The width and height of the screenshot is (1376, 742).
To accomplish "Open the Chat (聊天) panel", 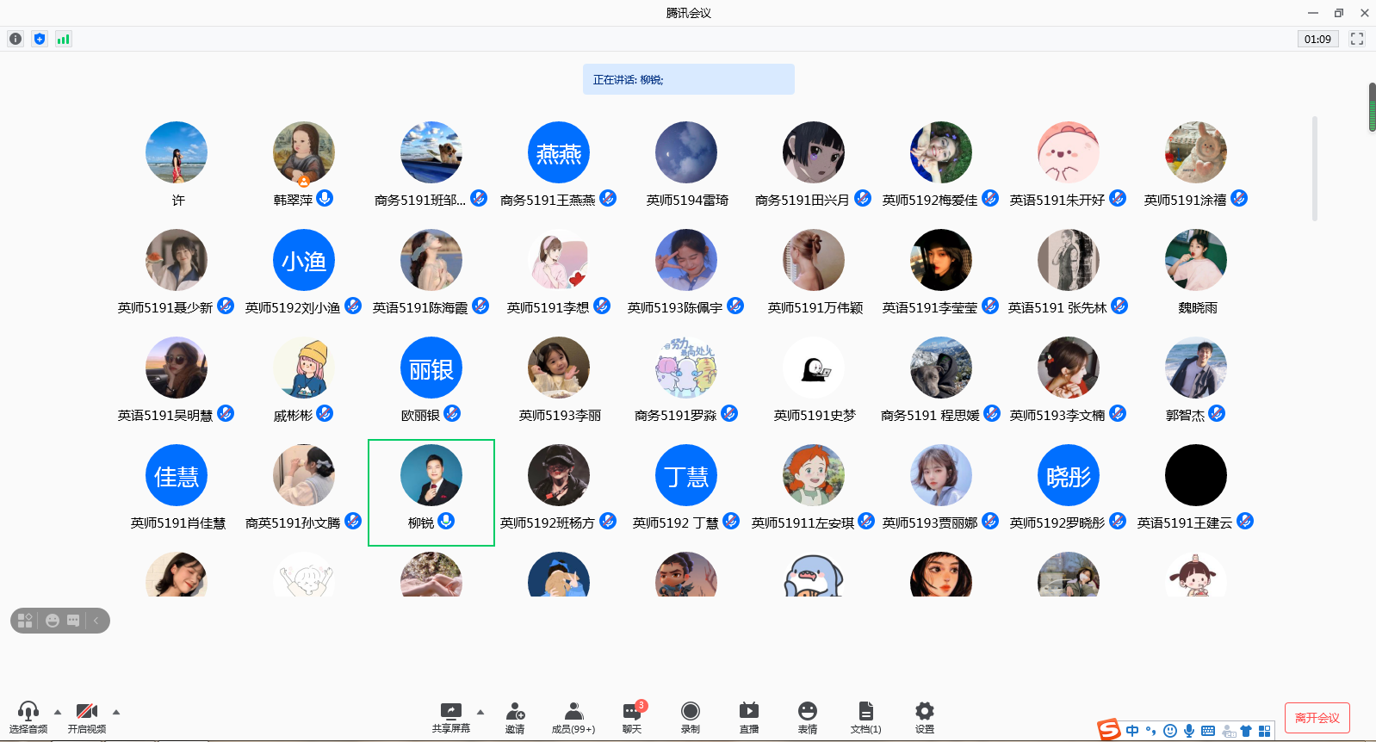I will click(632, 716).
